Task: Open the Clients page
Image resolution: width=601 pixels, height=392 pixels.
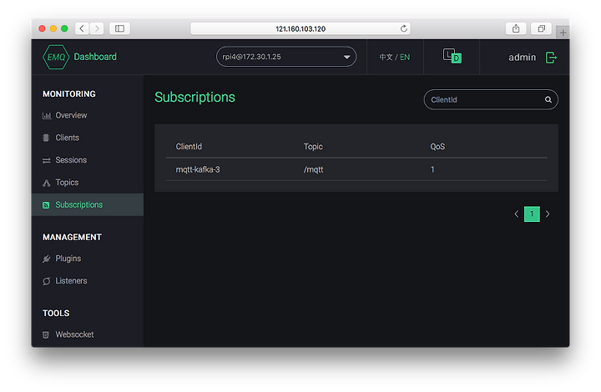Action: click(x=68, y=138)
